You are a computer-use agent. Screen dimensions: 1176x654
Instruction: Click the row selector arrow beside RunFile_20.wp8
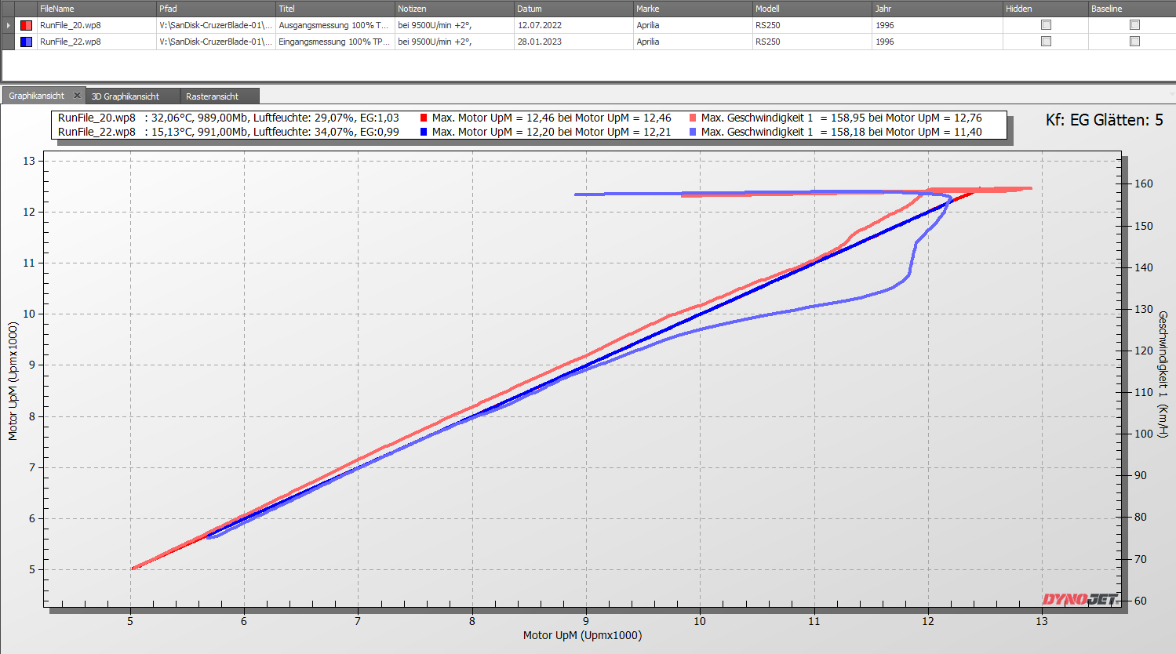[8, 25]
